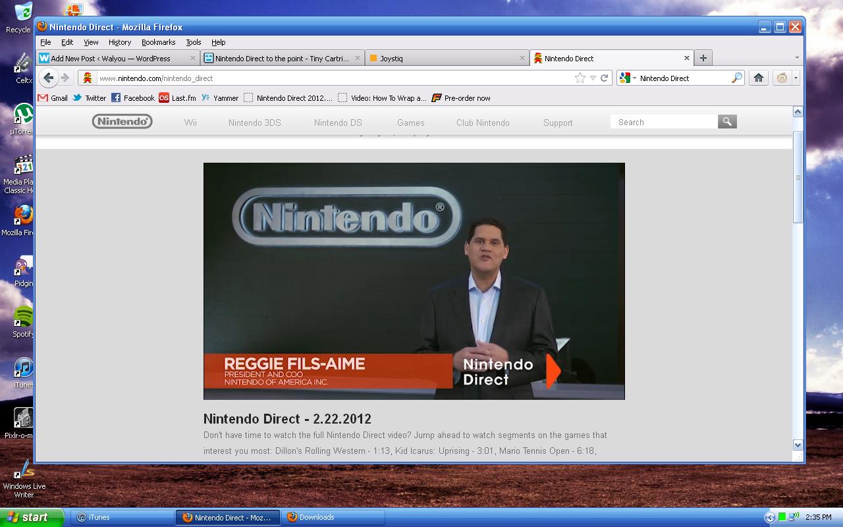843x527 pixels.
Task: Click the reload page icon
Action: (x=604, y=78)
